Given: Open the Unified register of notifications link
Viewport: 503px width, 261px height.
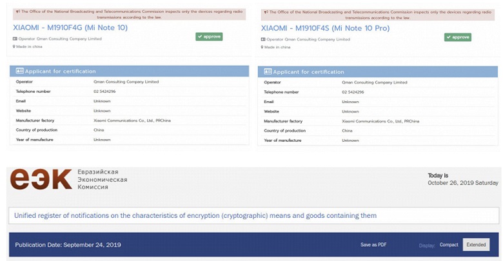Looking at the screenshot, I should [x=195, y=215].
